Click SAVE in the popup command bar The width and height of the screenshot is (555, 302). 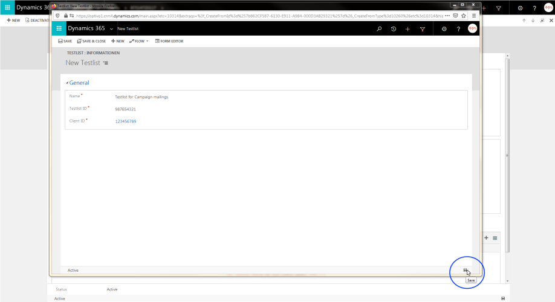(65, 41)
